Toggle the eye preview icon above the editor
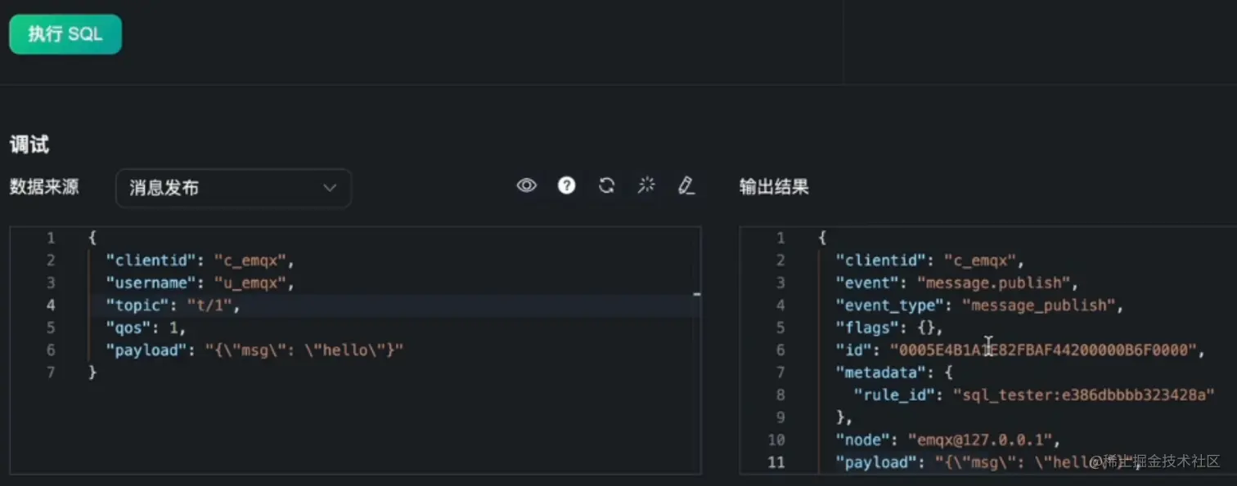This screenshot has height=486, width=1237. pos(526,185)
